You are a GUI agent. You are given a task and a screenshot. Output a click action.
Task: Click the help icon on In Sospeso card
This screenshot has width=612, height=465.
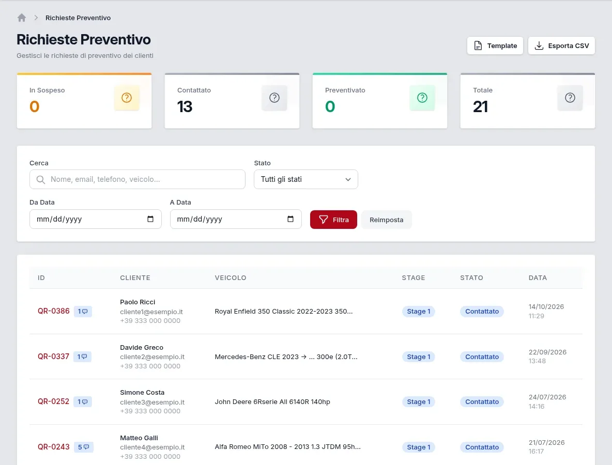(127, 98)
